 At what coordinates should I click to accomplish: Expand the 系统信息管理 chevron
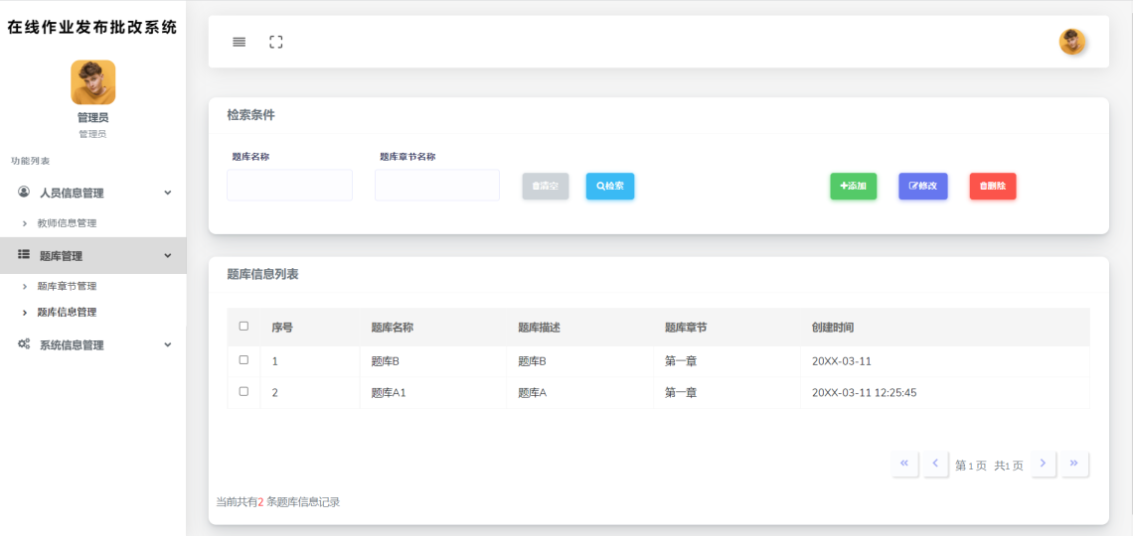pos(168,344)
